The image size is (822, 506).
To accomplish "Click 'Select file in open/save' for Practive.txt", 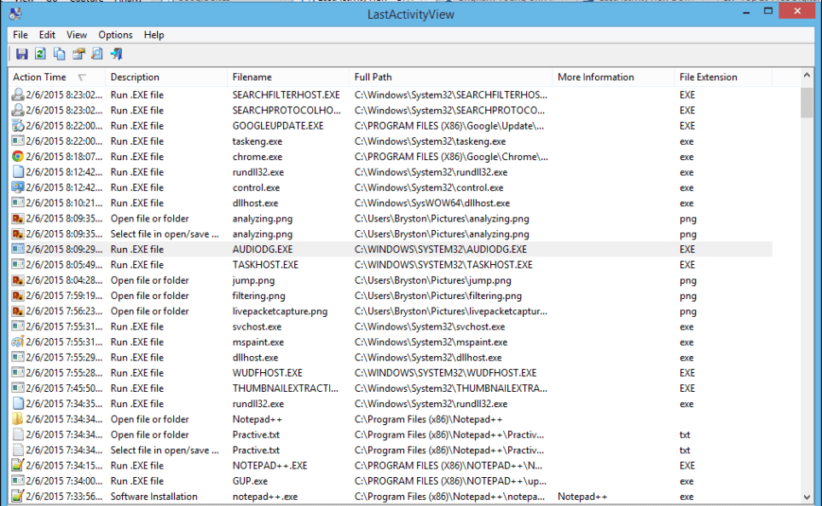I will pyautogui.click(x=165, y=450).
